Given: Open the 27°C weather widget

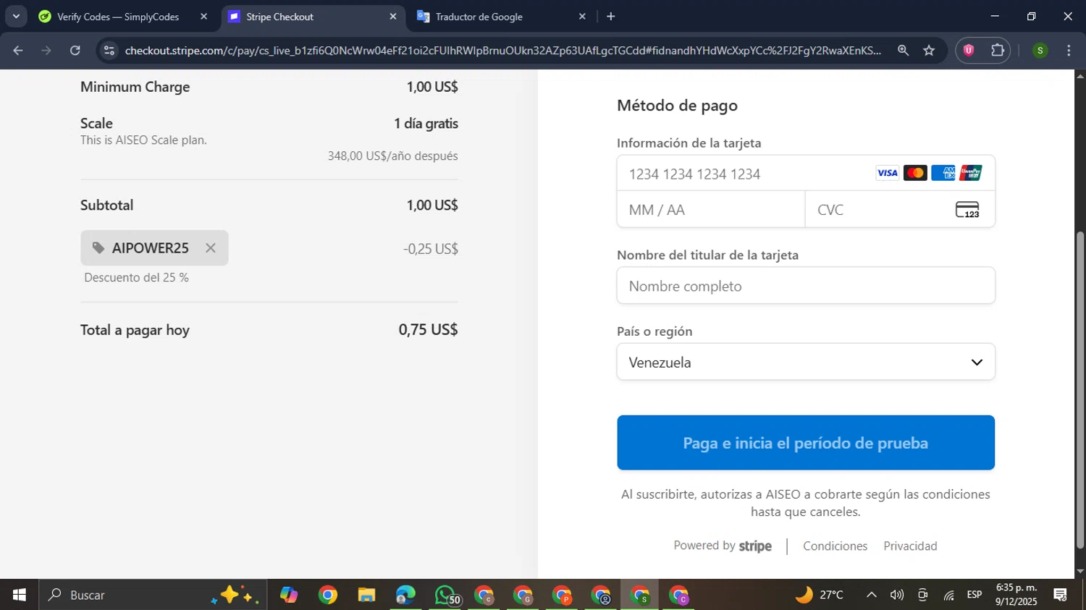Looking at the screenshot, I should (x=820, y=595).
